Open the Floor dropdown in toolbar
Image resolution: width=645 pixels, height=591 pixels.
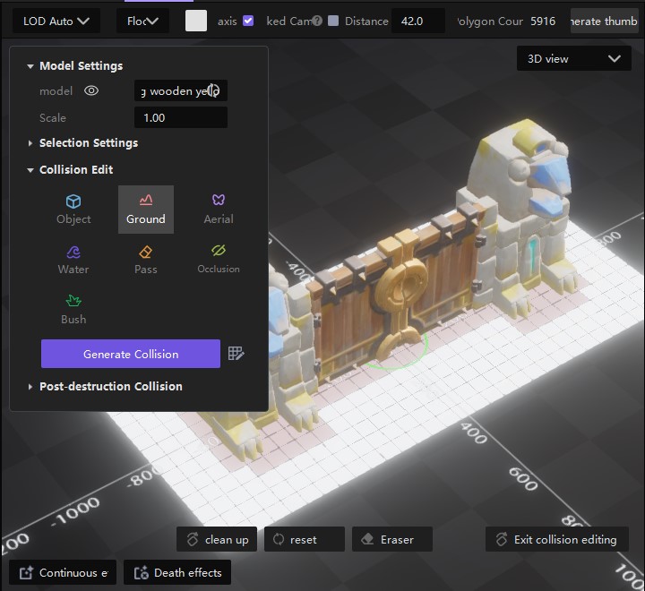click(142, 21)
